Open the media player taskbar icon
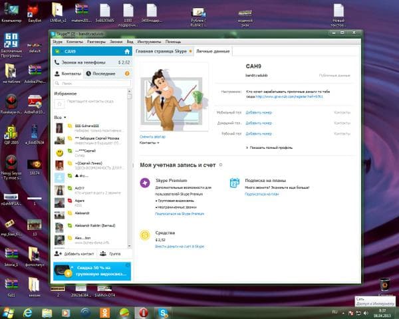 pos(66,313)
